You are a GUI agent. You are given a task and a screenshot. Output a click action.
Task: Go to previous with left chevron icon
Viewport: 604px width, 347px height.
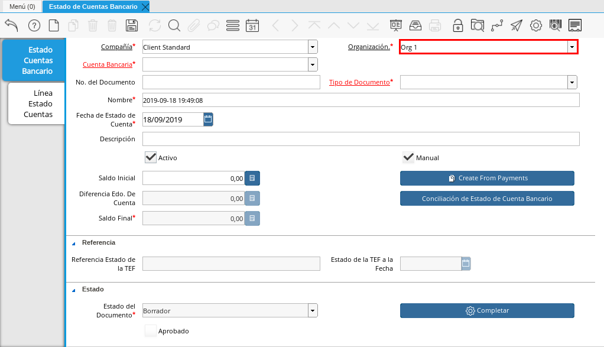275,25
